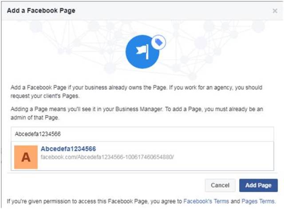This screenshot has height=209, width=284.
Task: Open the Facebook's Terms link
Action: pyautogui.click(x=206, y=201)
